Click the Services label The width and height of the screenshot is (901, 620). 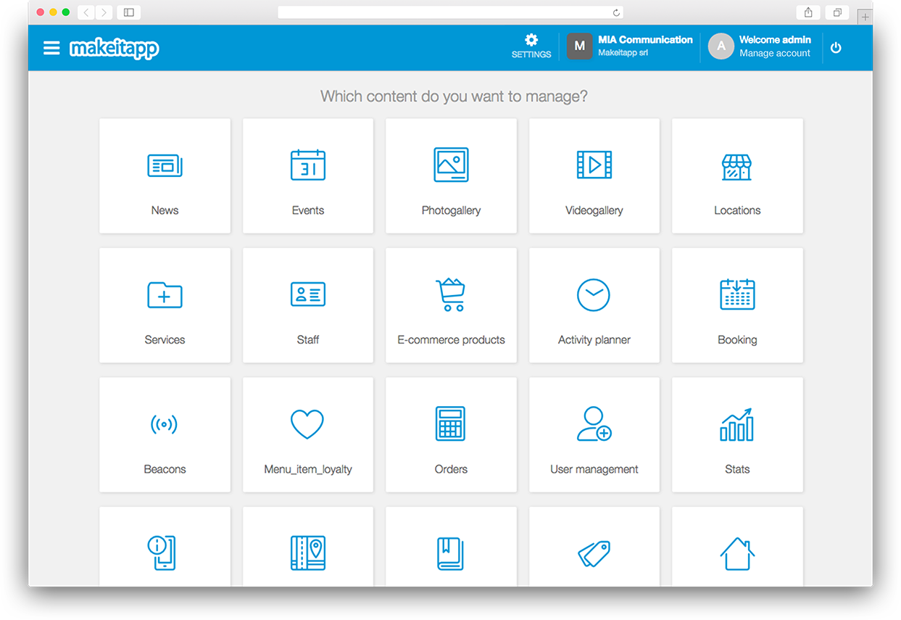pyautogui.click(x=165, y=339)
